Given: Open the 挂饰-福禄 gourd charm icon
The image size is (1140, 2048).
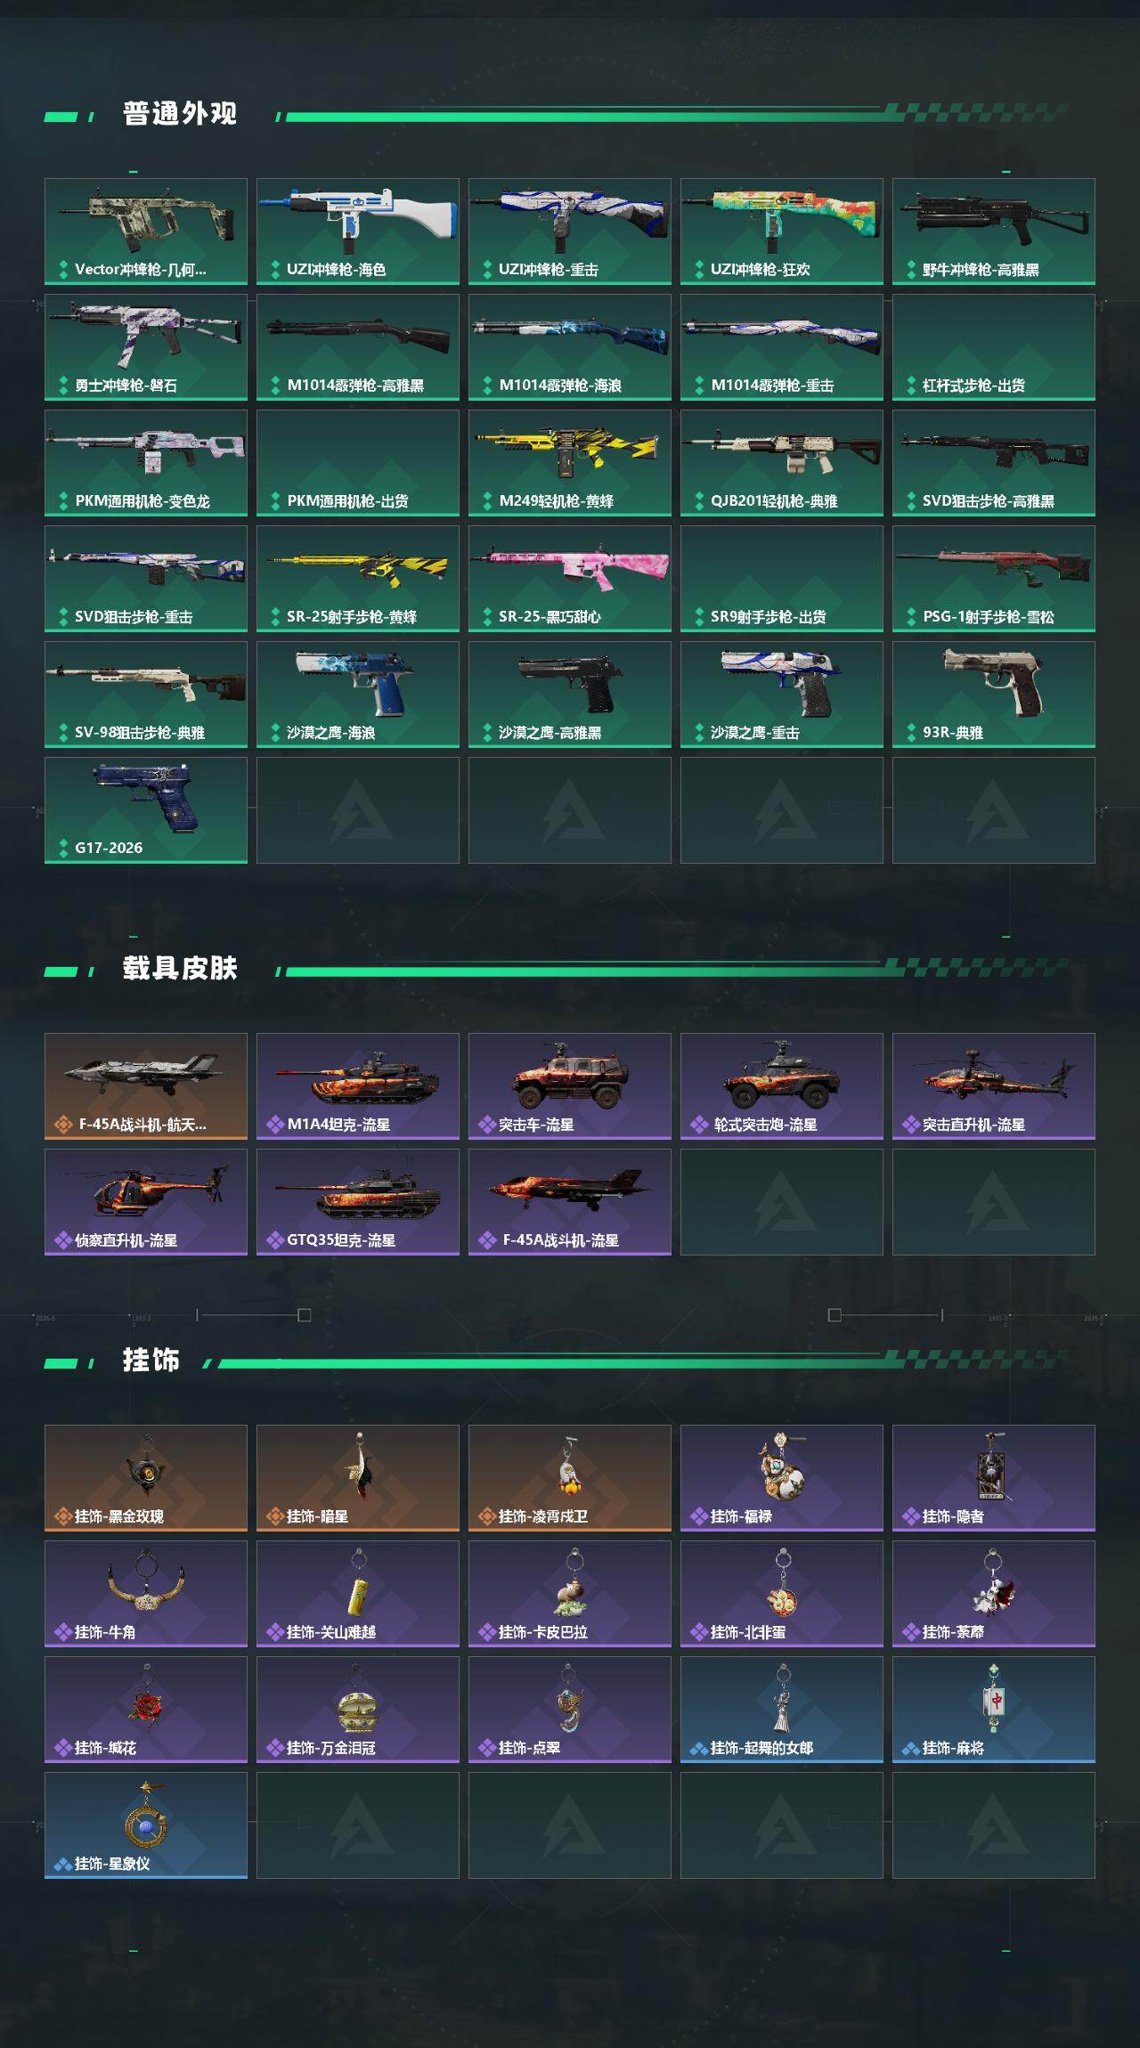Looking at the screenshot, I should (x=782, y=1478).
